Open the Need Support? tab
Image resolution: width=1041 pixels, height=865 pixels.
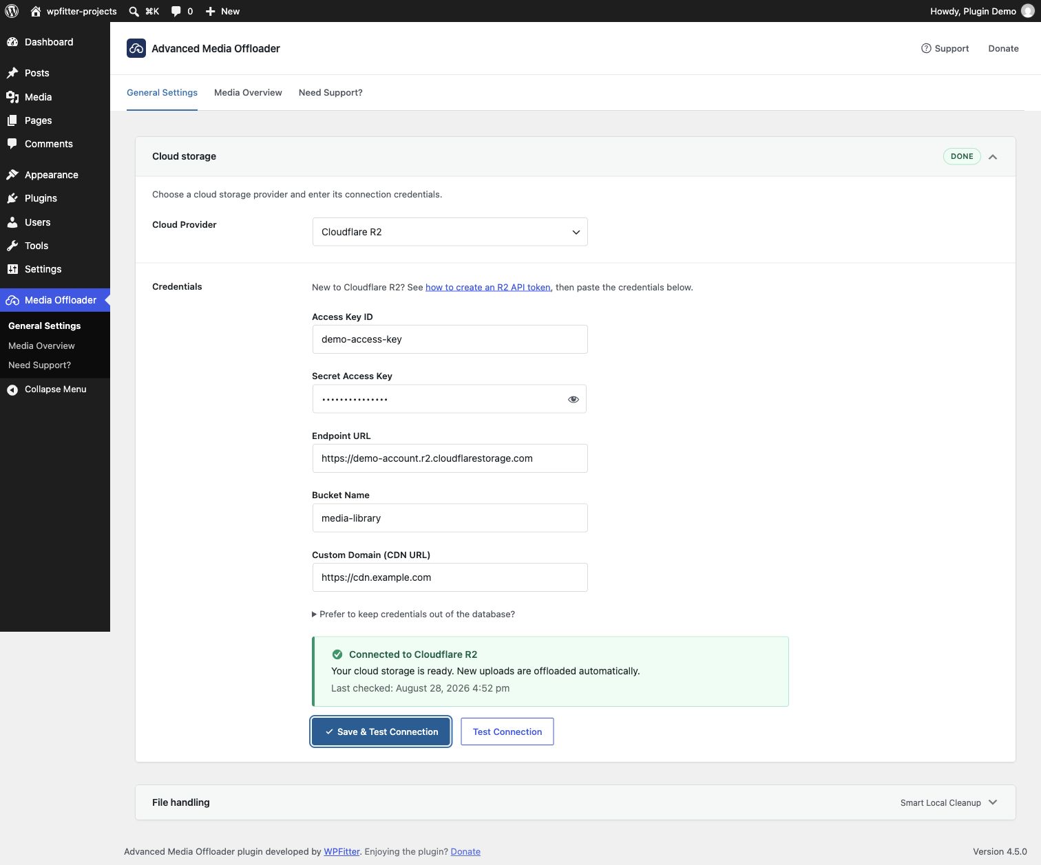[x=330, y=92]
